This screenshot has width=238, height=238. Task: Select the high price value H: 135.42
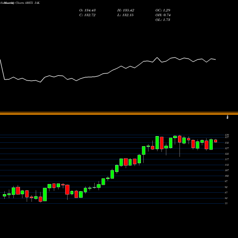tap(126, 10)
